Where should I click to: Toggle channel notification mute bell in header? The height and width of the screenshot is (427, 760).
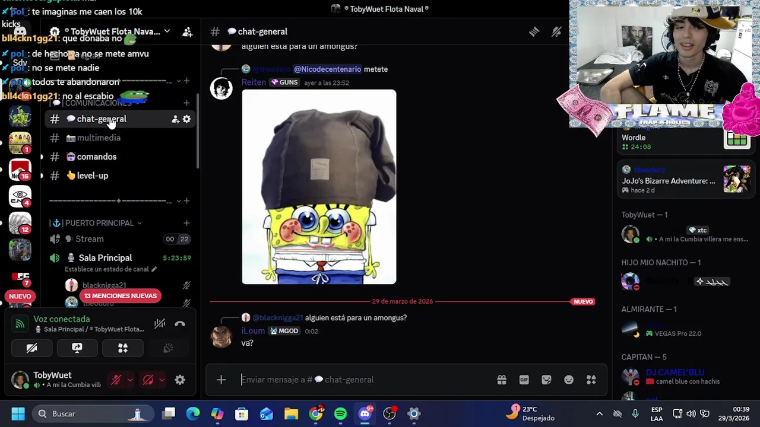[556, 32]
